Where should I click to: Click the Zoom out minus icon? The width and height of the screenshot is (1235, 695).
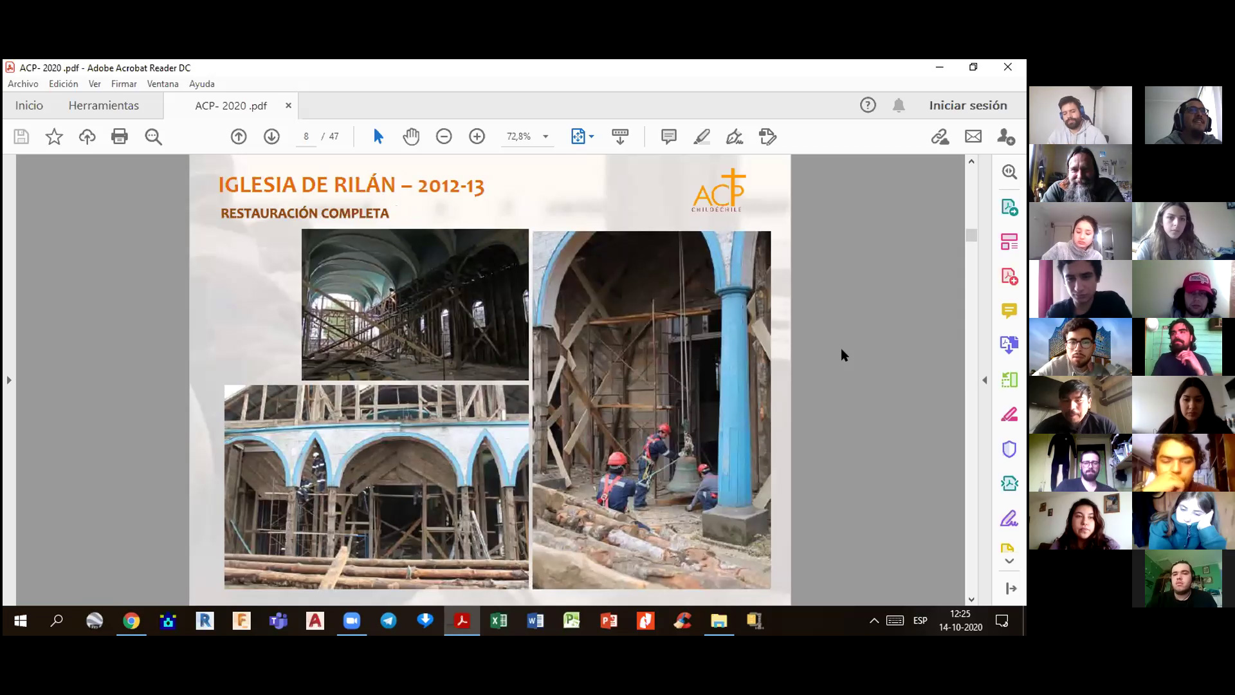[x=444, y=136]
